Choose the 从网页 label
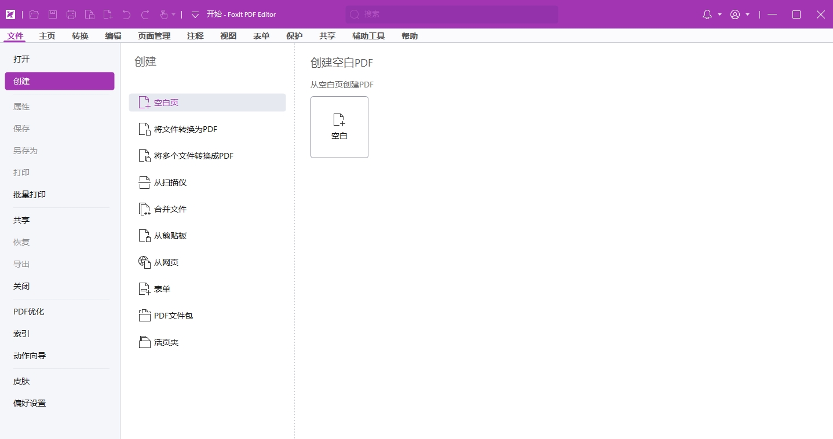833x439 pixels. [x=166, y=262]
